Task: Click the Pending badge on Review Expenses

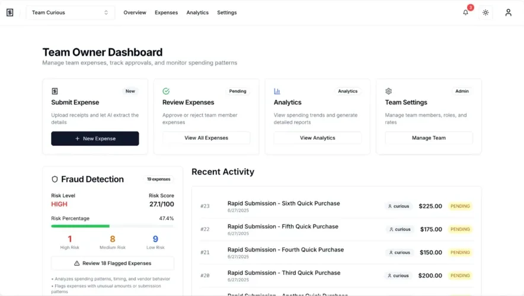Action: pos(238,91)
